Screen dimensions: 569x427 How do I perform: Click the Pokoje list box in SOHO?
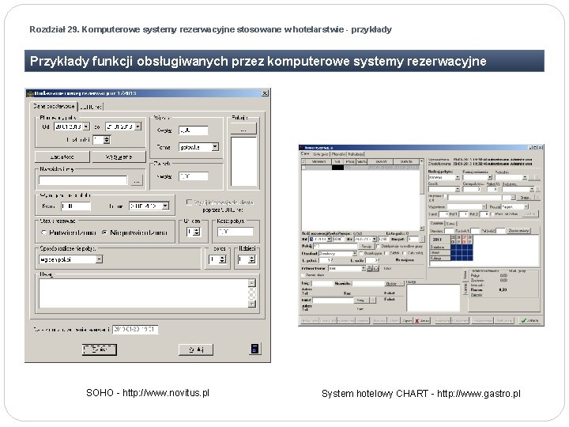coord(243,161)
